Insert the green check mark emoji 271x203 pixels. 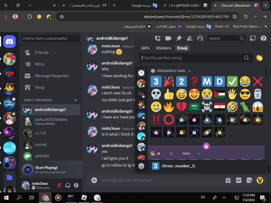232,81
